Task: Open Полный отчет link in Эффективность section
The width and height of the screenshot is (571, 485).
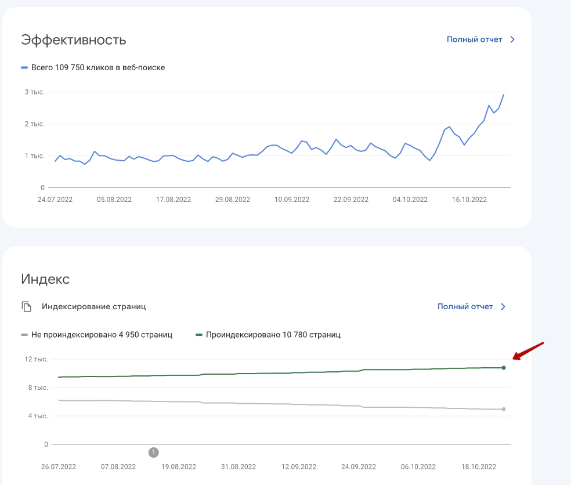Action: pos(474,39)
